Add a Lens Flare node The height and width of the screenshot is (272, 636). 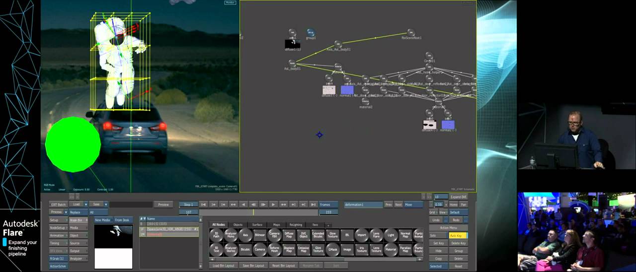click(x=376, y=235)
